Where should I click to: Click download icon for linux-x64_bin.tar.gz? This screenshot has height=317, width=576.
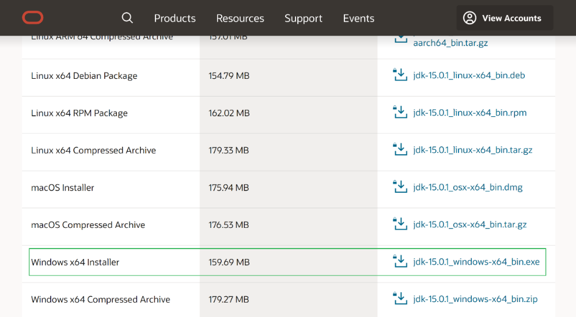(400, 150)
